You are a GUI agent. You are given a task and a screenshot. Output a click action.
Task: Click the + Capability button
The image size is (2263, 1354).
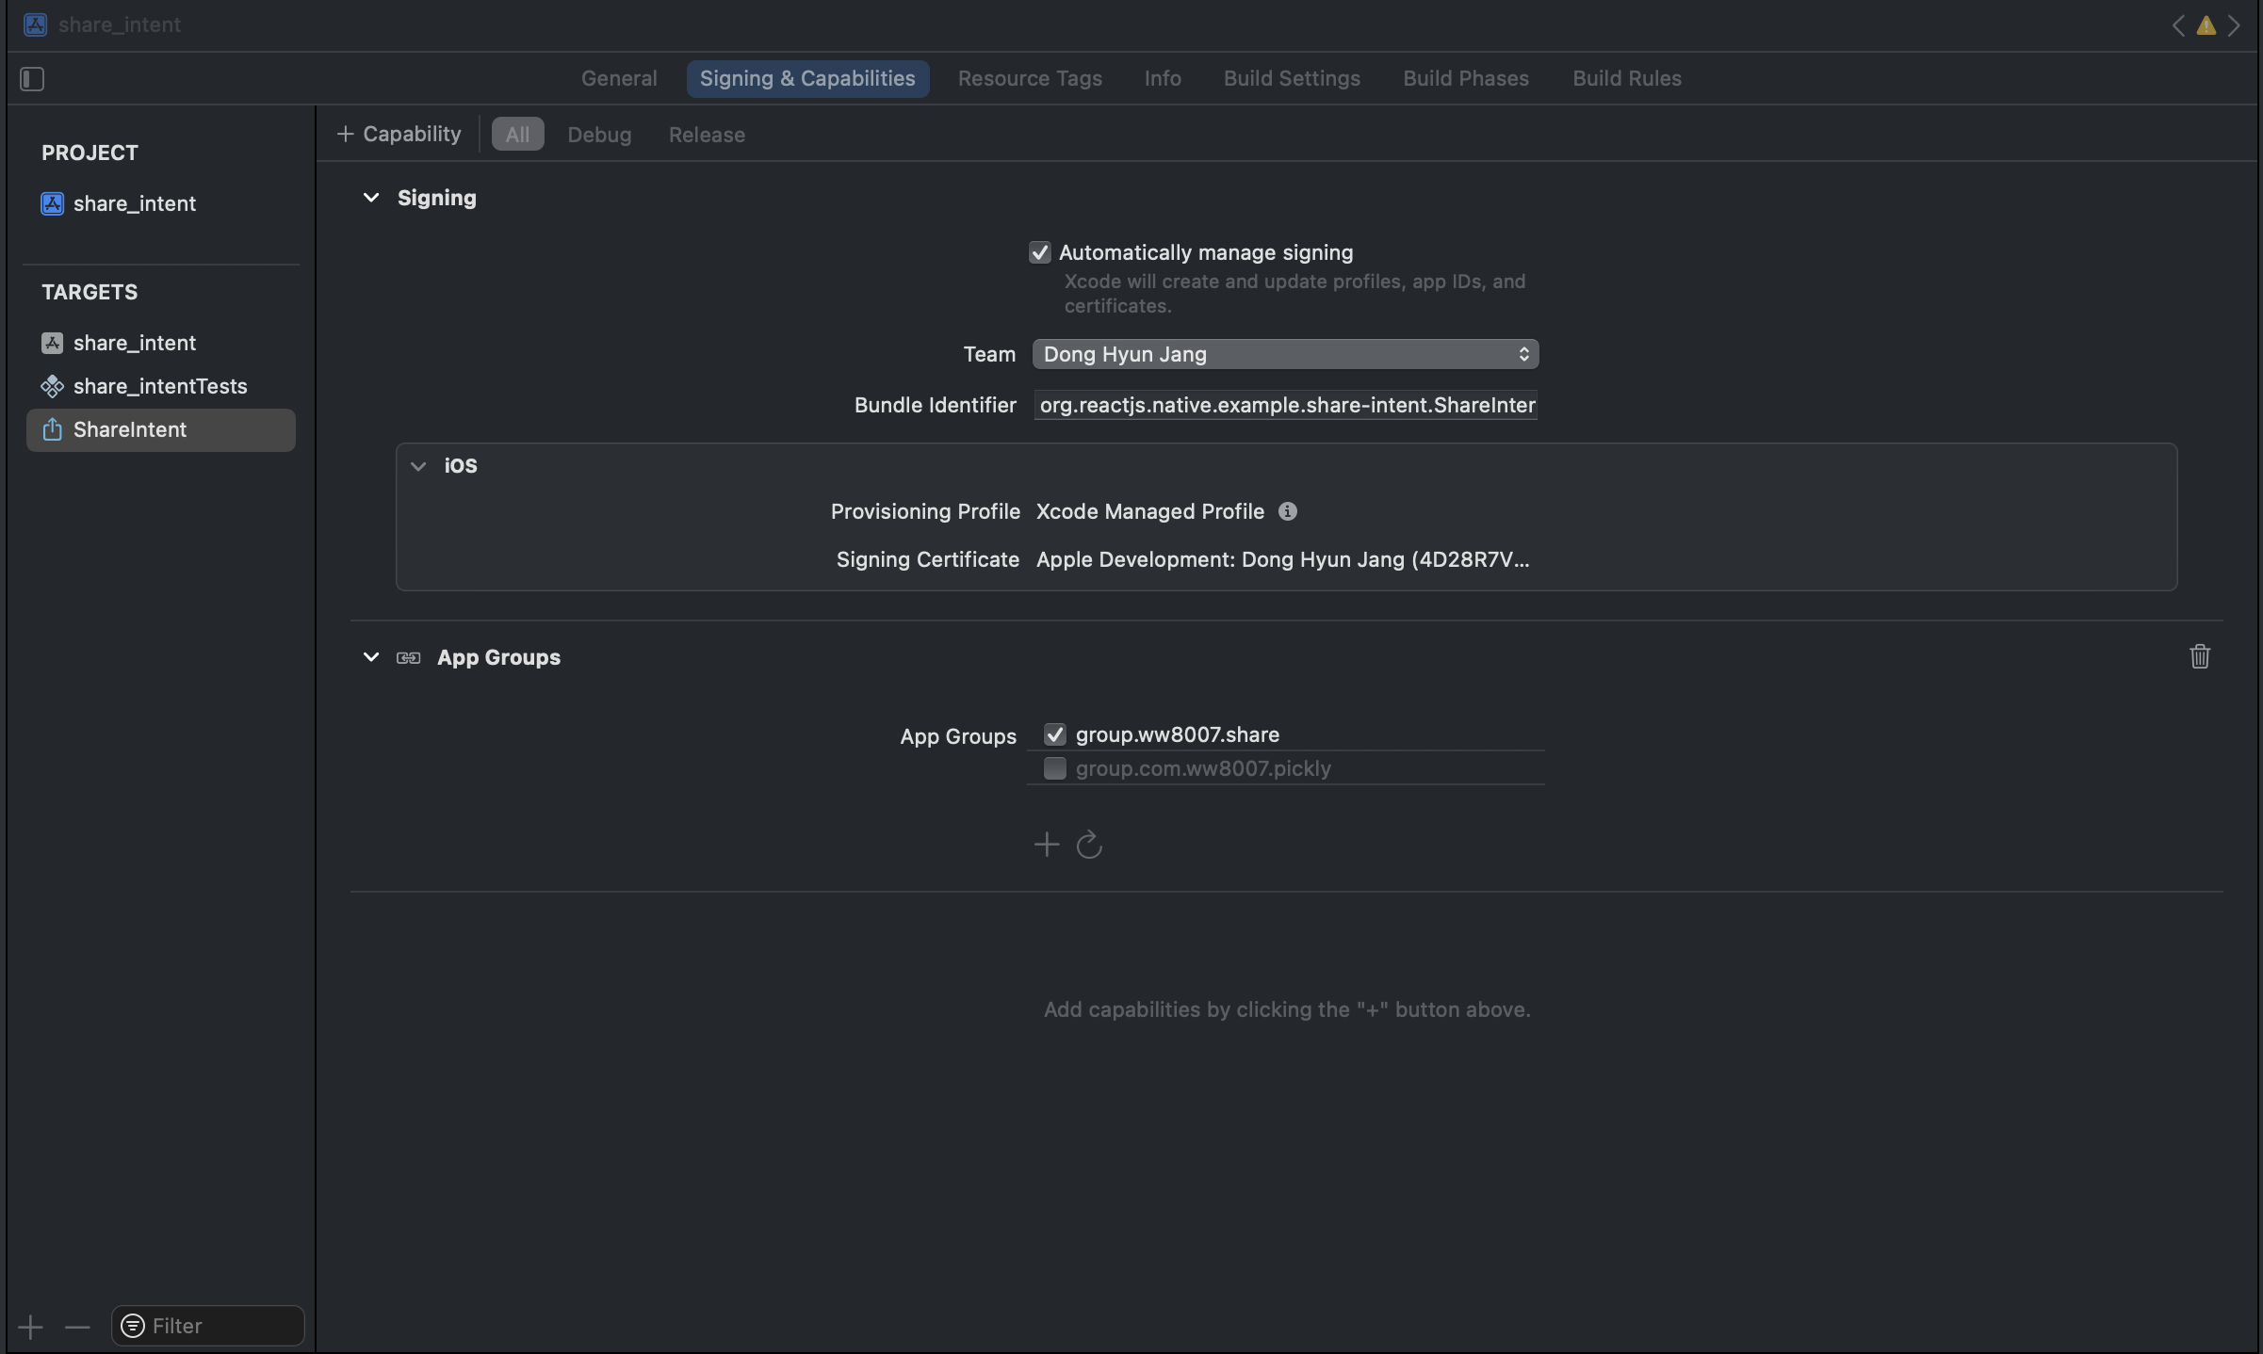point(399,134)
